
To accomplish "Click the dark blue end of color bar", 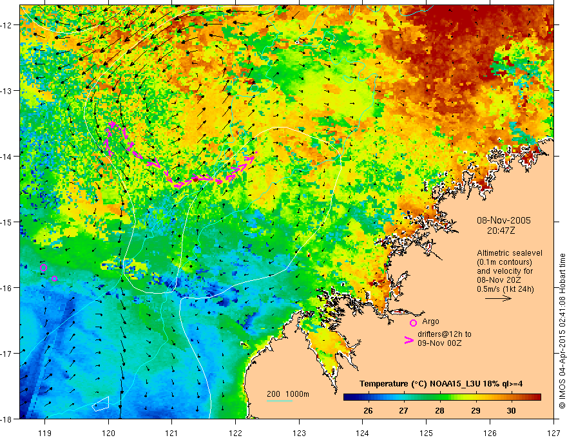I will pyautogui.click(x=348, y=397).
